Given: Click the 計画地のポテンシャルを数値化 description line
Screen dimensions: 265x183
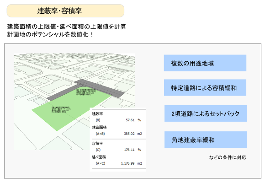Looking at the screenshot, I should [50, 34].
